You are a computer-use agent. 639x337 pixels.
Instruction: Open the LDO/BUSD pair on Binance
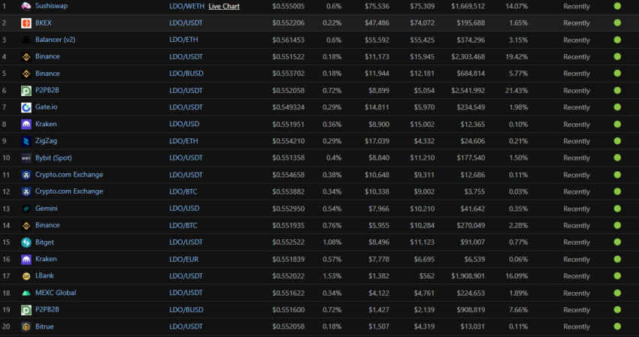(186, 74)
